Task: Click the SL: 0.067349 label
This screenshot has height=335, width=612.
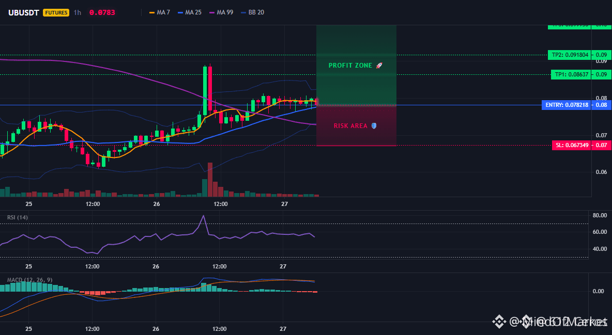Action: point(572,146)
